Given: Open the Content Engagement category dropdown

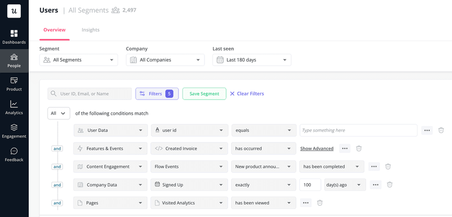Looking at the screenshot, I should pyautogui.click(x=110, y=167).
